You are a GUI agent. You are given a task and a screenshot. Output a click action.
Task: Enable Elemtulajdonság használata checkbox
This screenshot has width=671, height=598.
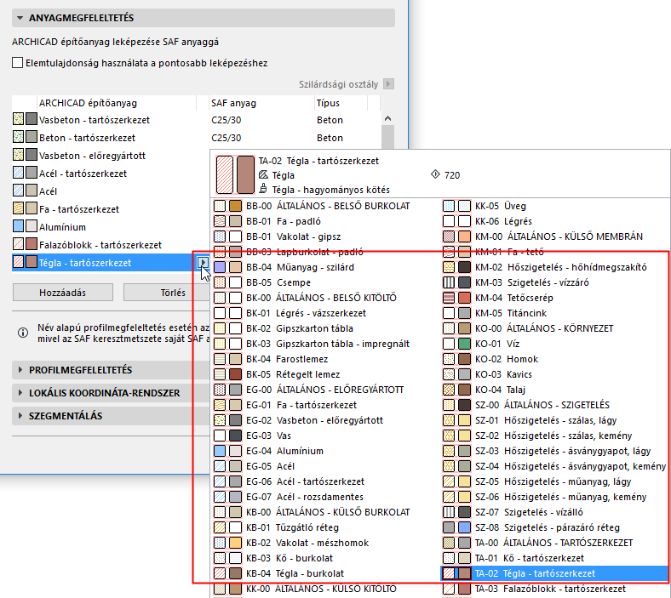click(x=18, y=63)
